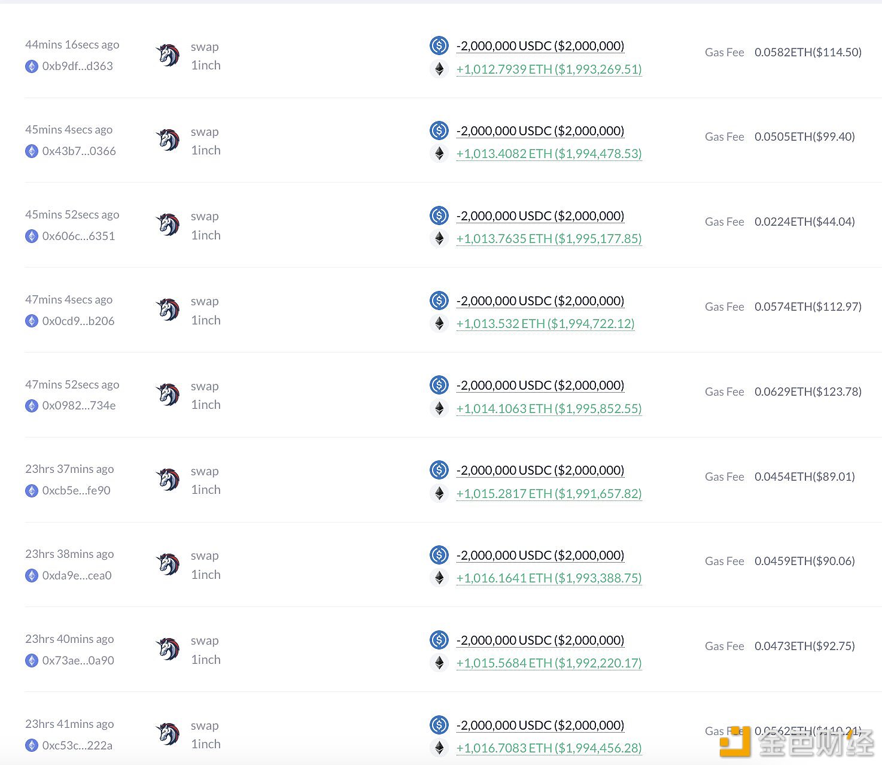The image size is (882, 765).
Task: Follow the +1,013.7635 ETH ($1,995,177.85) link
Action: click(x=549, y=239)
